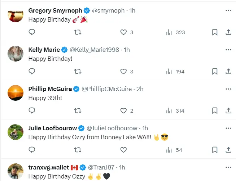Screen dimensions: 236x181
Task: Share Kelly Marie's tweet
Action: (228, 71)
